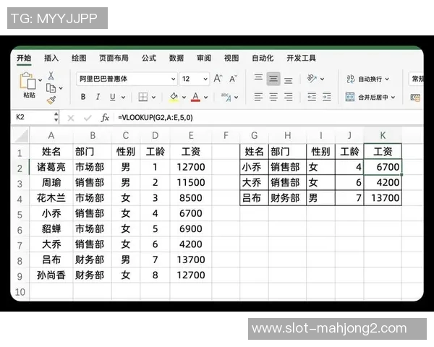This screenshot has width=434, height=347.
Task: Switch to the 视图 (View) tab
Action: [x=231, y=58]
